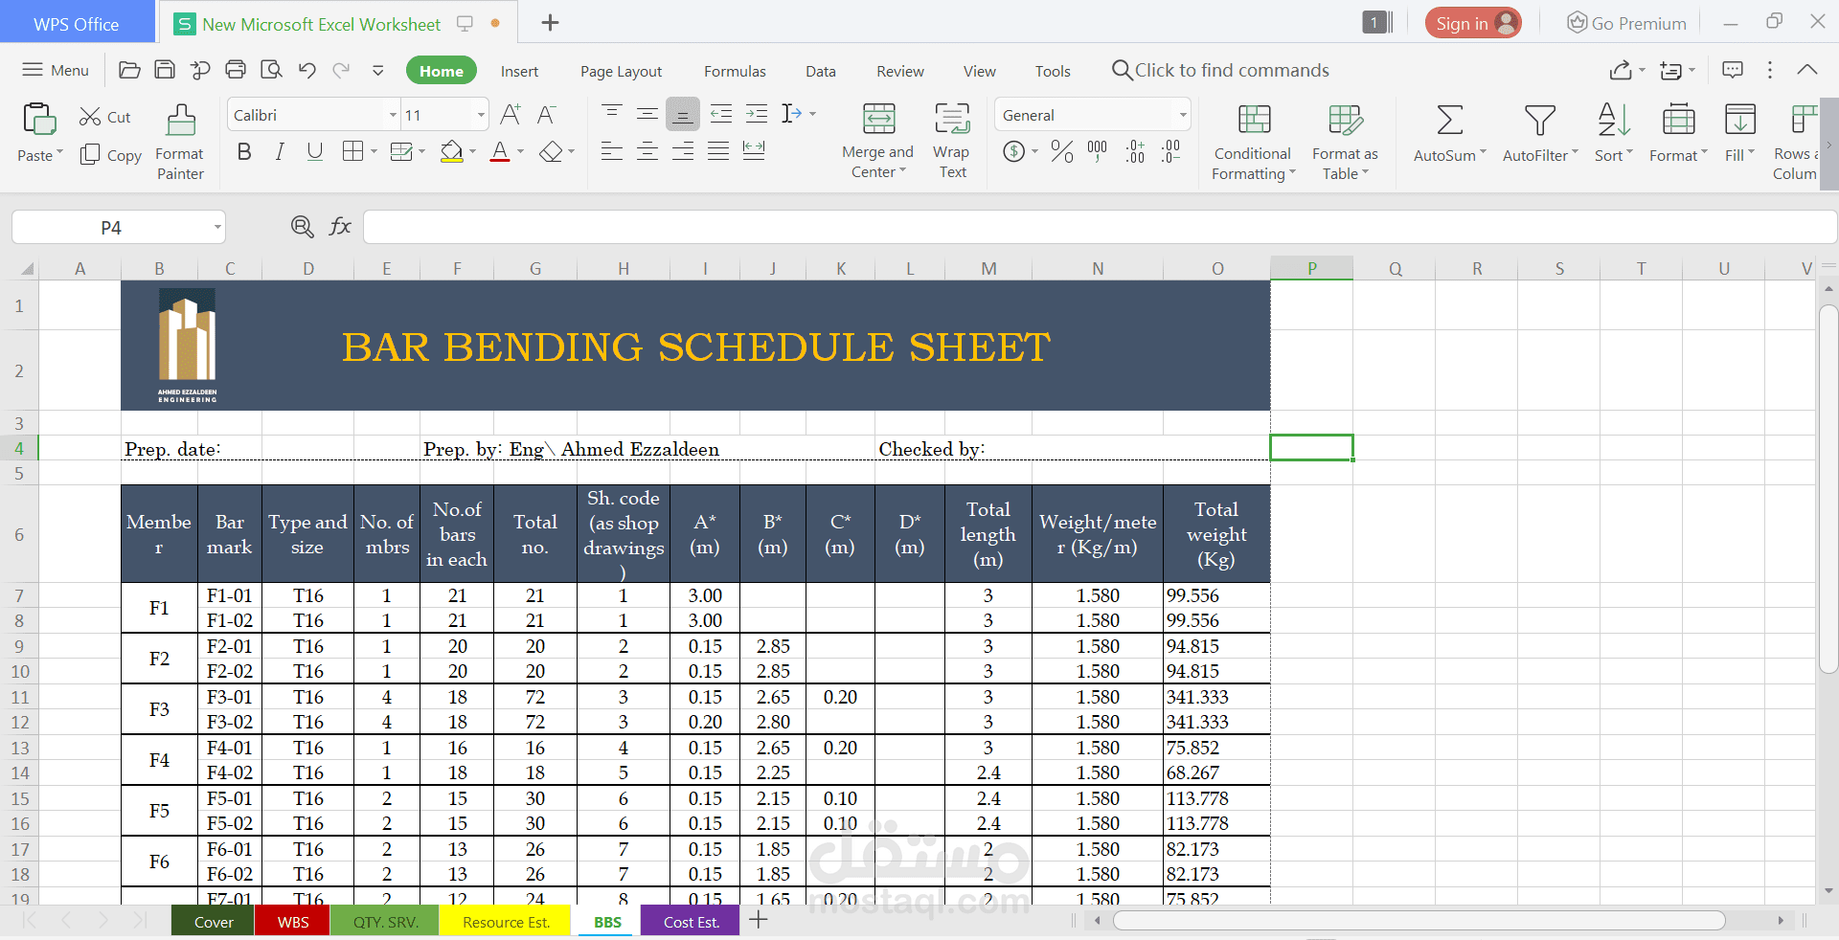Click the Sign in button

coord(1473,23)
